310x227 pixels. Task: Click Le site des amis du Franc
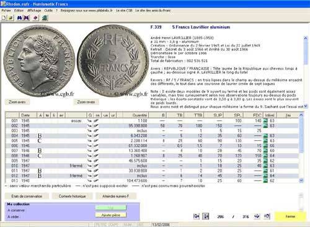tap(153, 11)
